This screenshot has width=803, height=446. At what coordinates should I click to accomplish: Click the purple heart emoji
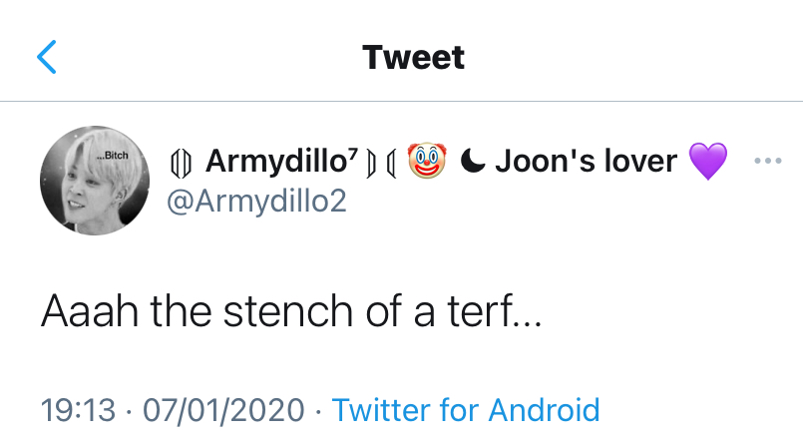[x=708, y=161]
